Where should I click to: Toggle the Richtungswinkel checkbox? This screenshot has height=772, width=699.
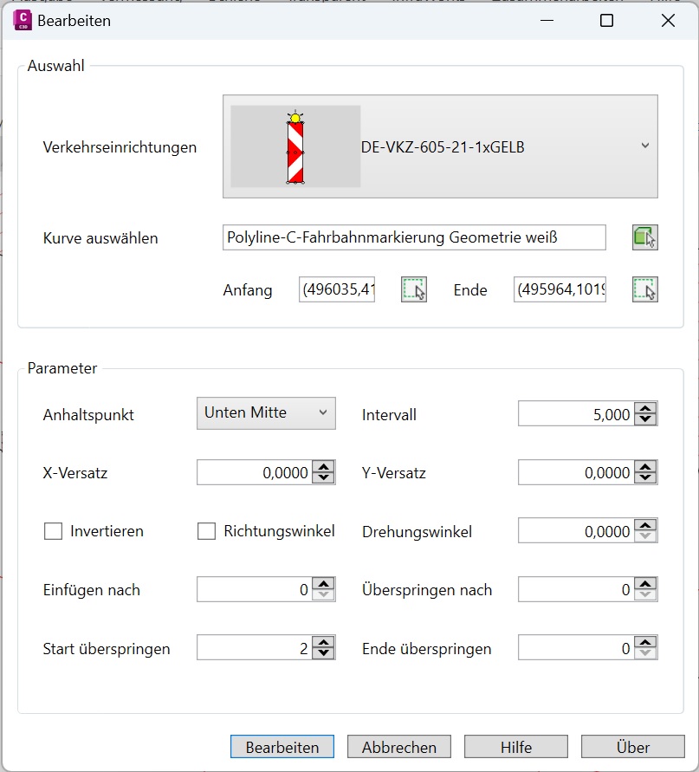tap(206, 532)
